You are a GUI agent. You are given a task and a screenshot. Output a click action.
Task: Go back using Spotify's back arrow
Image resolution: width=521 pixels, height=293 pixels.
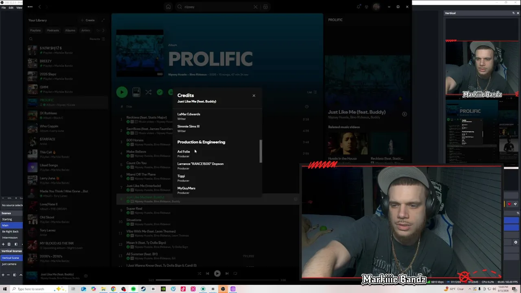pos(39,7)
